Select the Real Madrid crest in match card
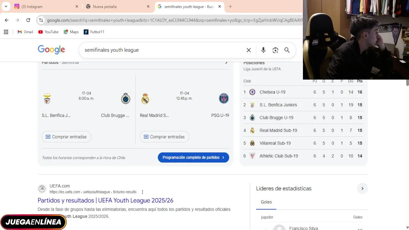 pyautogui.click(x=145, y=98)
